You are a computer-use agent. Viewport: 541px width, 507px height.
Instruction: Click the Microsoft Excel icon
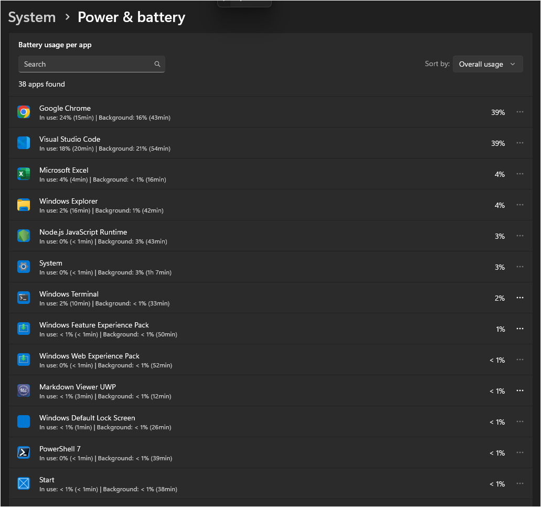[24, 174]
